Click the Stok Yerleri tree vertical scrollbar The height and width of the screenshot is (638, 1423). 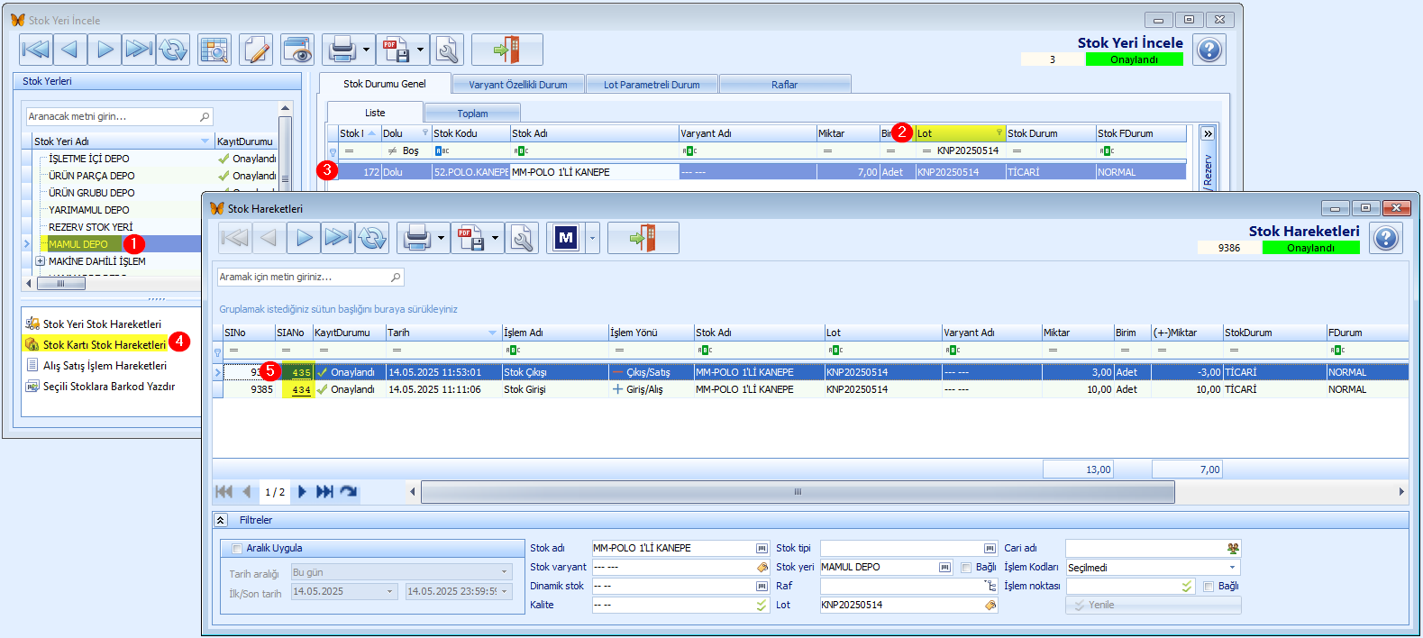tap(286, 178)
